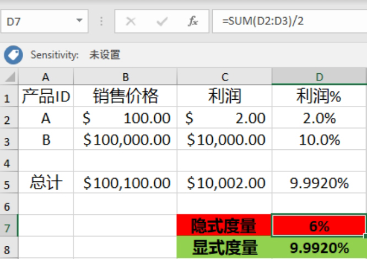The height and width of the screenshot is (259, 367).
Task: Select column A header
Action: [x=46, y=76]
